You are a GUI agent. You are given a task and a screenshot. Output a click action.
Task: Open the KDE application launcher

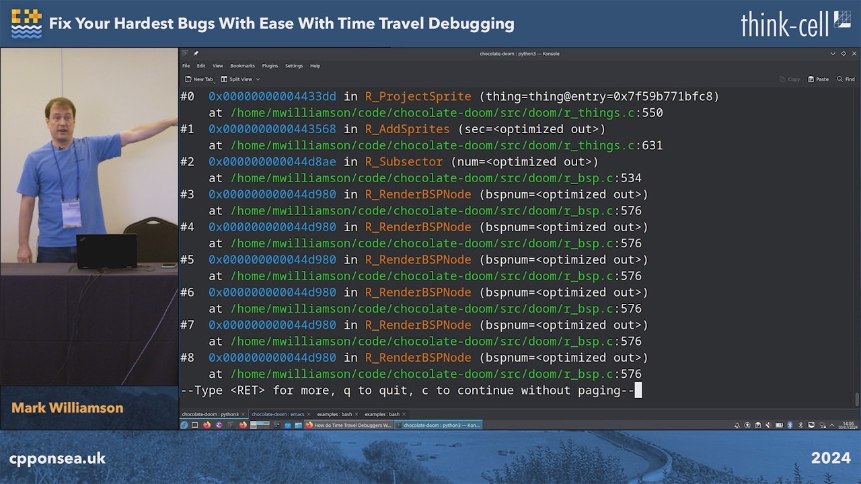coord(184,425)
